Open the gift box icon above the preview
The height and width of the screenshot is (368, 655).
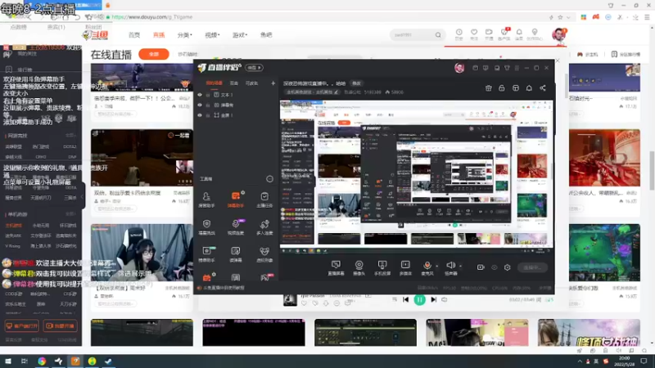(x=488, y=88)
